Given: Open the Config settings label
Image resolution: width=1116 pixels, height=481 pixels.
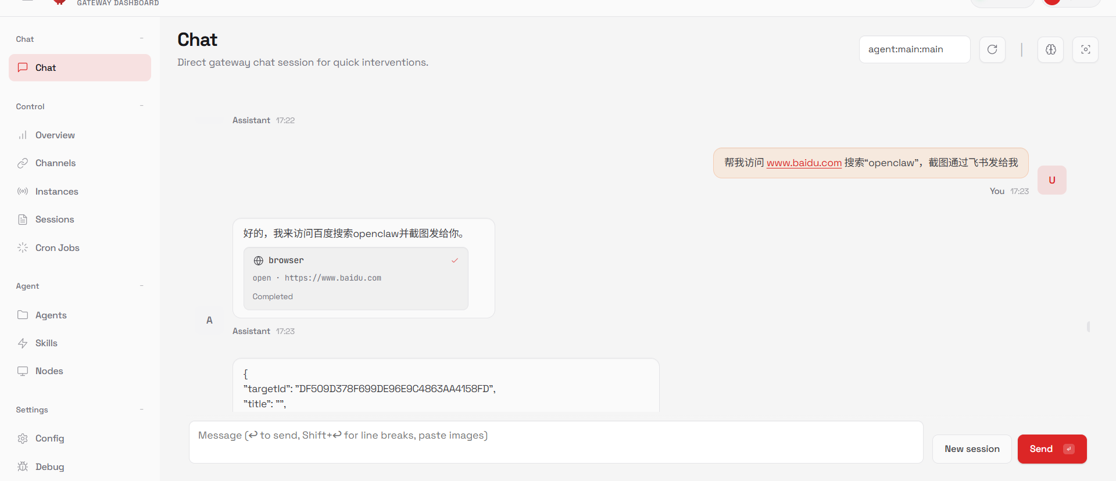Looking at the screenshot, I should pyautogui.click(x=50, y=439).
